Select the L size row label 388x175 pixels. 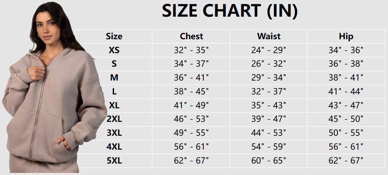click(x=114, y=92)
